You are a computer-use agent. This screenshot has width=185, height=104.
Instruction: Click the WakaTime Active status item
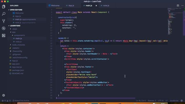click(21, 101)
